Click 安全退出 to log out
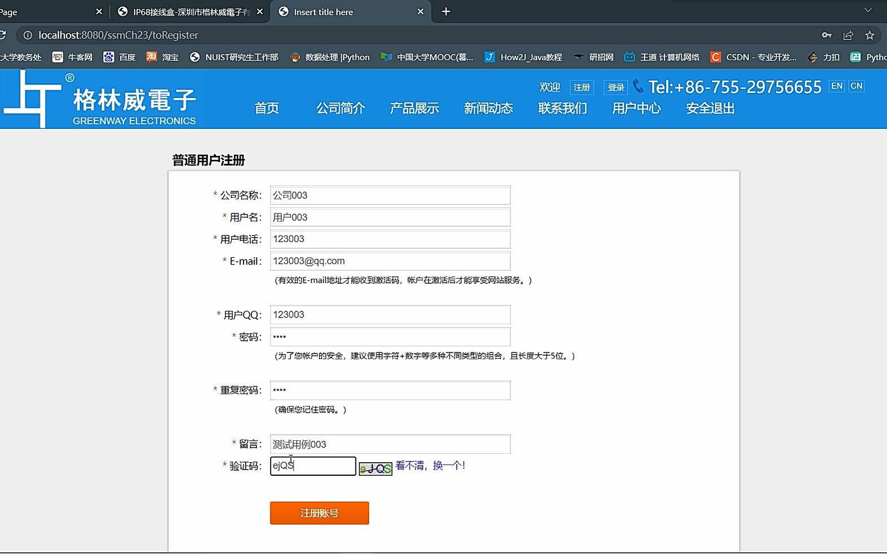Viewport: 887px width, 554px height. [x=710, y=108]
